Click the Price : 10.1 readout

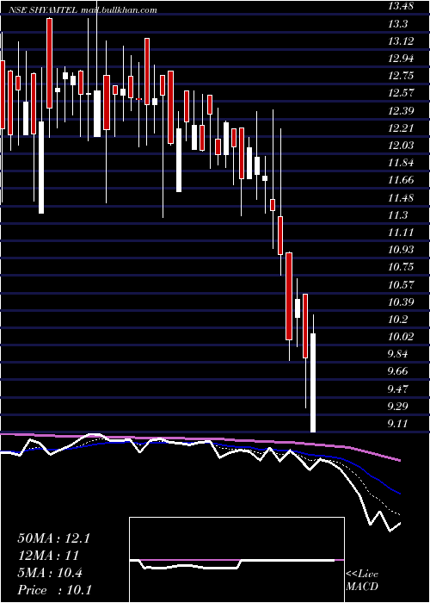(x=54, y=589)
